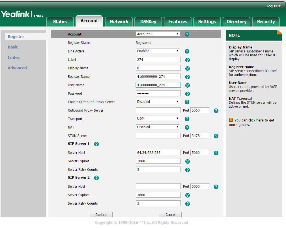Click help icon next to Account dropdown
Screen dimensions: 286x228
pyautogui.click(x=187, y=34)
